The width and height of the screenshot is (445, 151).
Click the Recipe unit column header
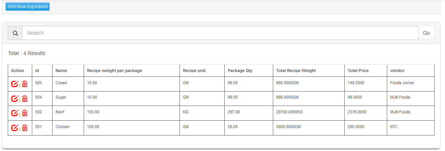(x=194, y=71)
